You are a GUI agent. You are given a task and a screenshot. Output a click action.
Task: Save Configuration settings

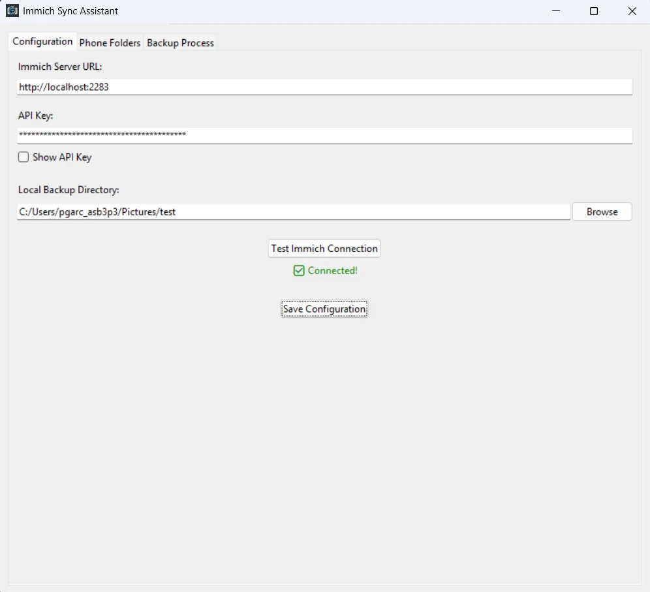click(x=324, y=309)
